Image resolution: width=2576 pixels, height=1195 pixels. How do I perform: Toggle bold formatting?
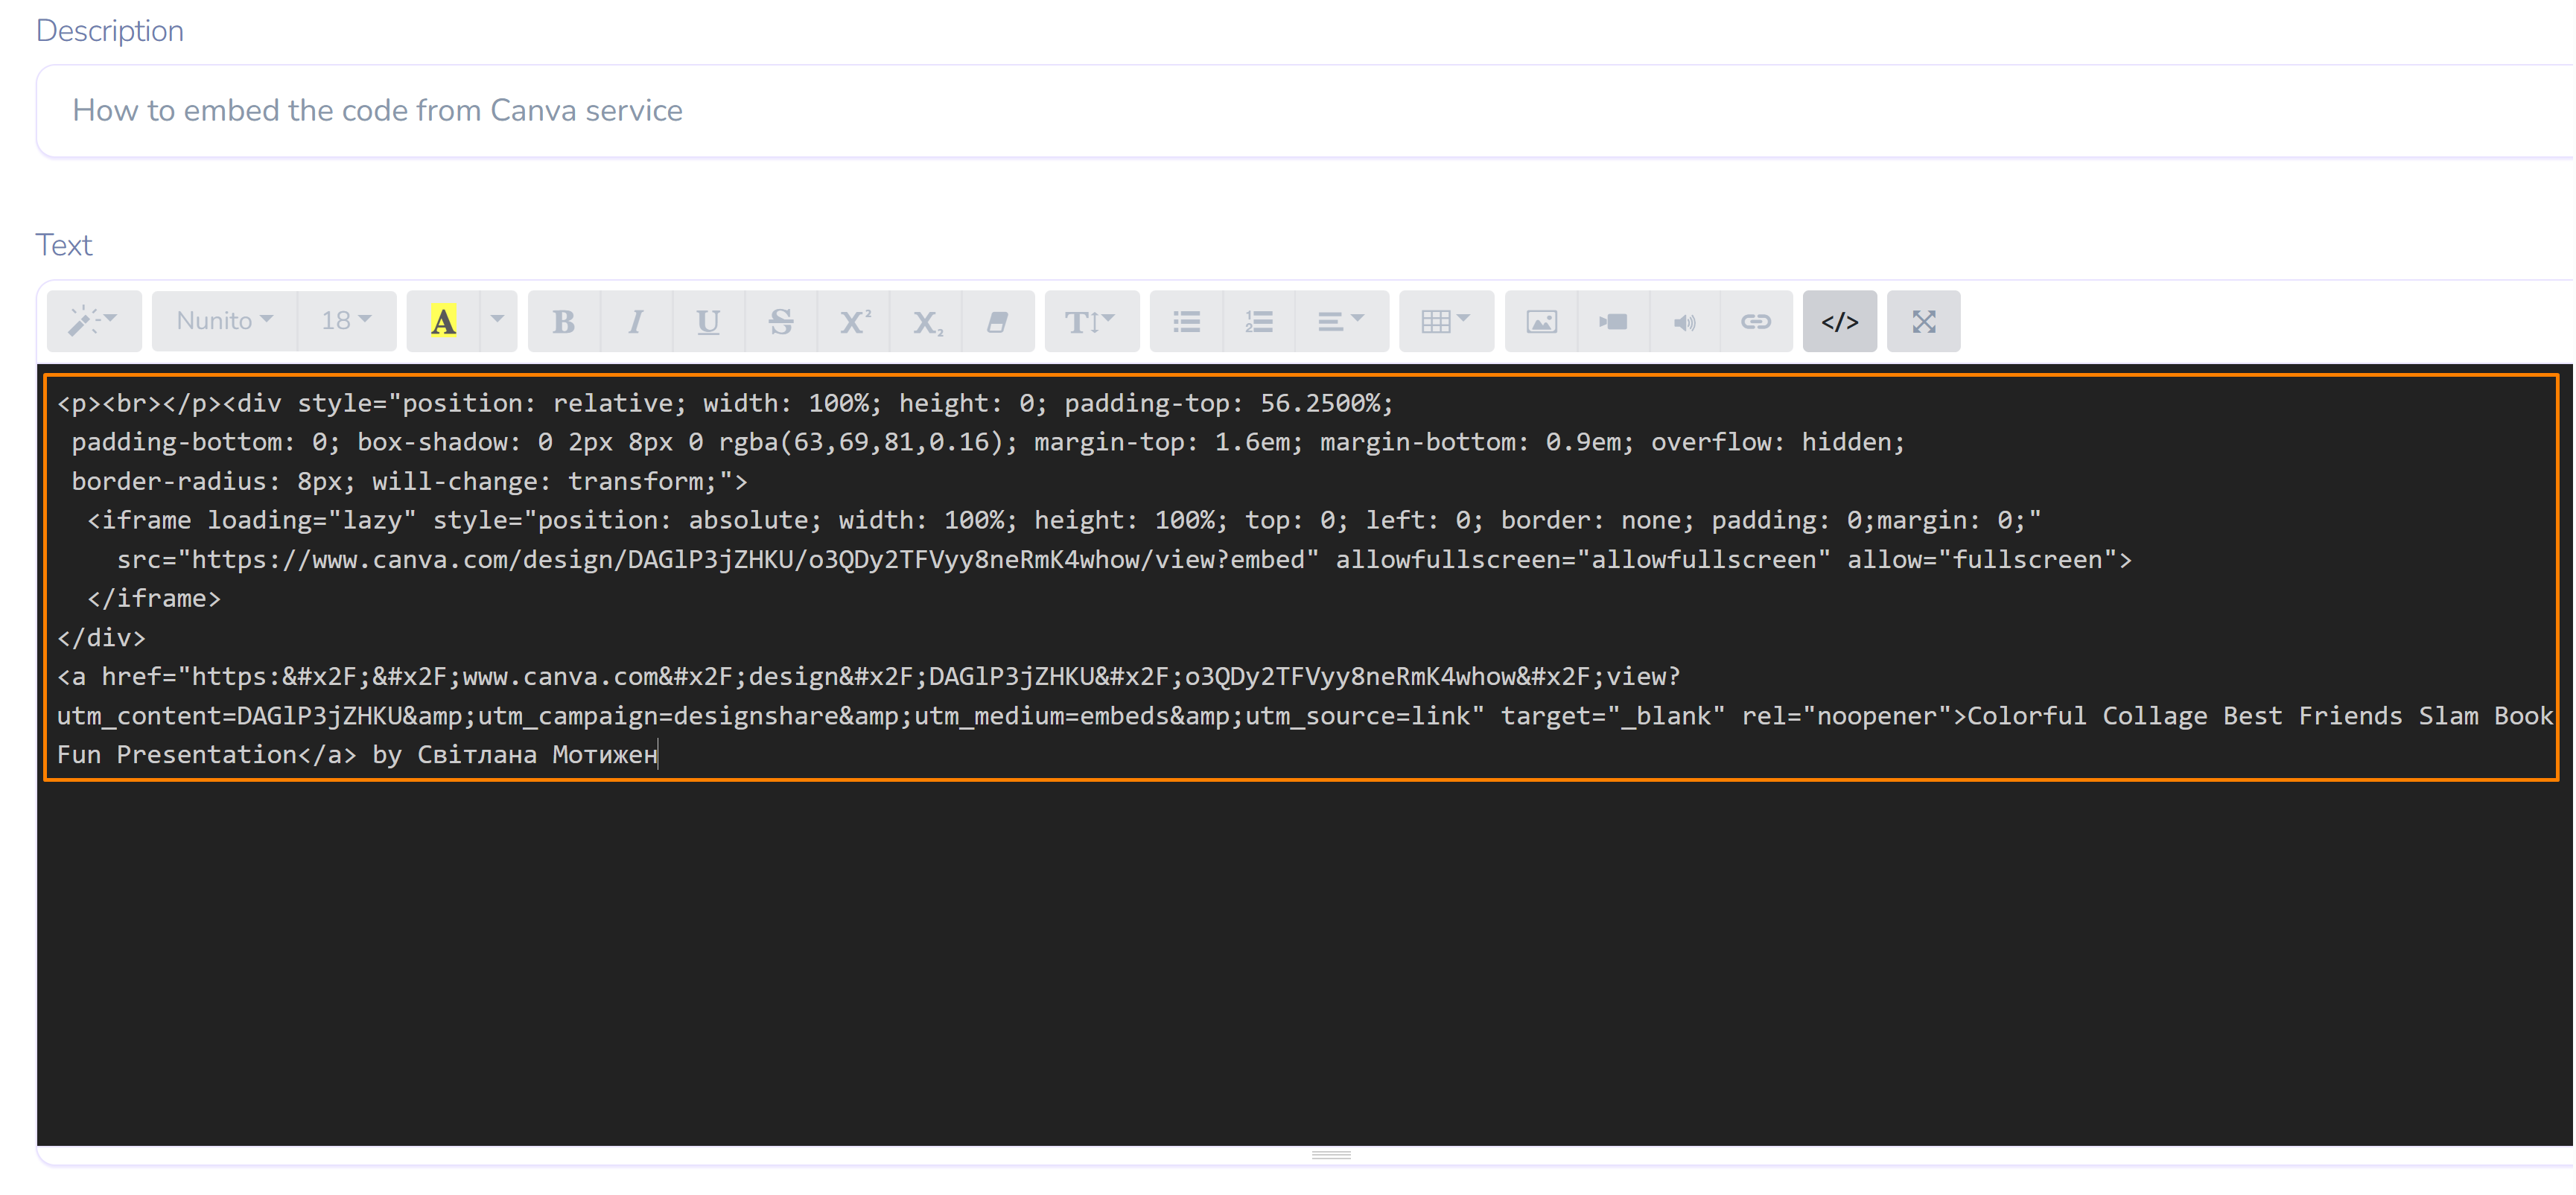tap(564, 322)
